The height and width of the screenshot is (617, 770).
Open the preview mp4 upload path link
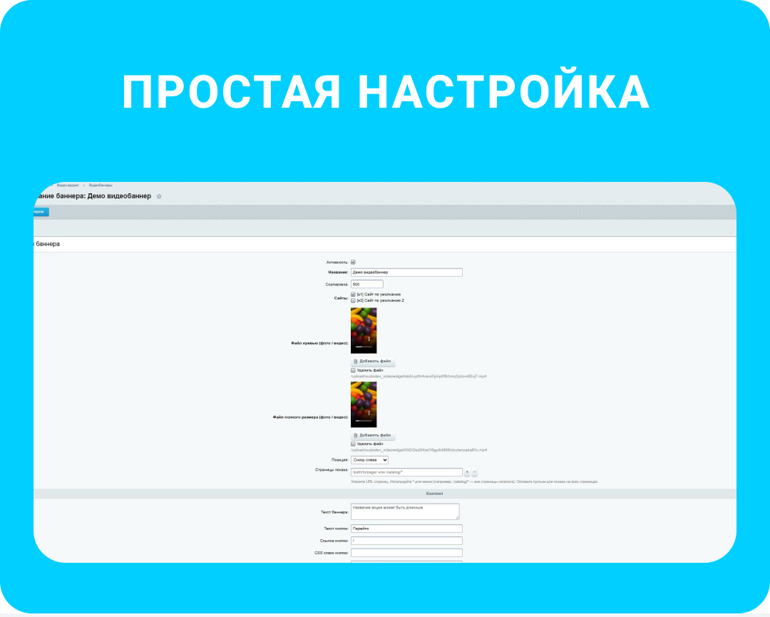coord(419,376)
